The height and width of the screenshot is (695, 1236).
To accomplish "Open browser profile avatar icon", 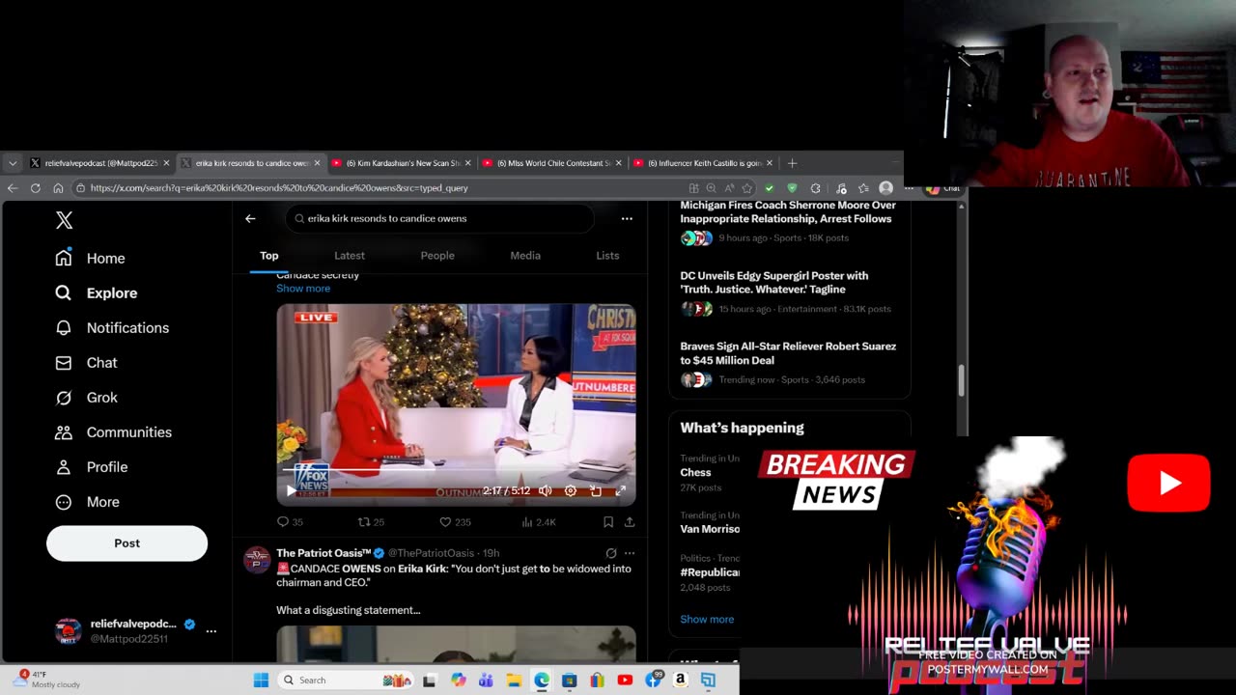I will pyautogui.click(x=885, y=188).
